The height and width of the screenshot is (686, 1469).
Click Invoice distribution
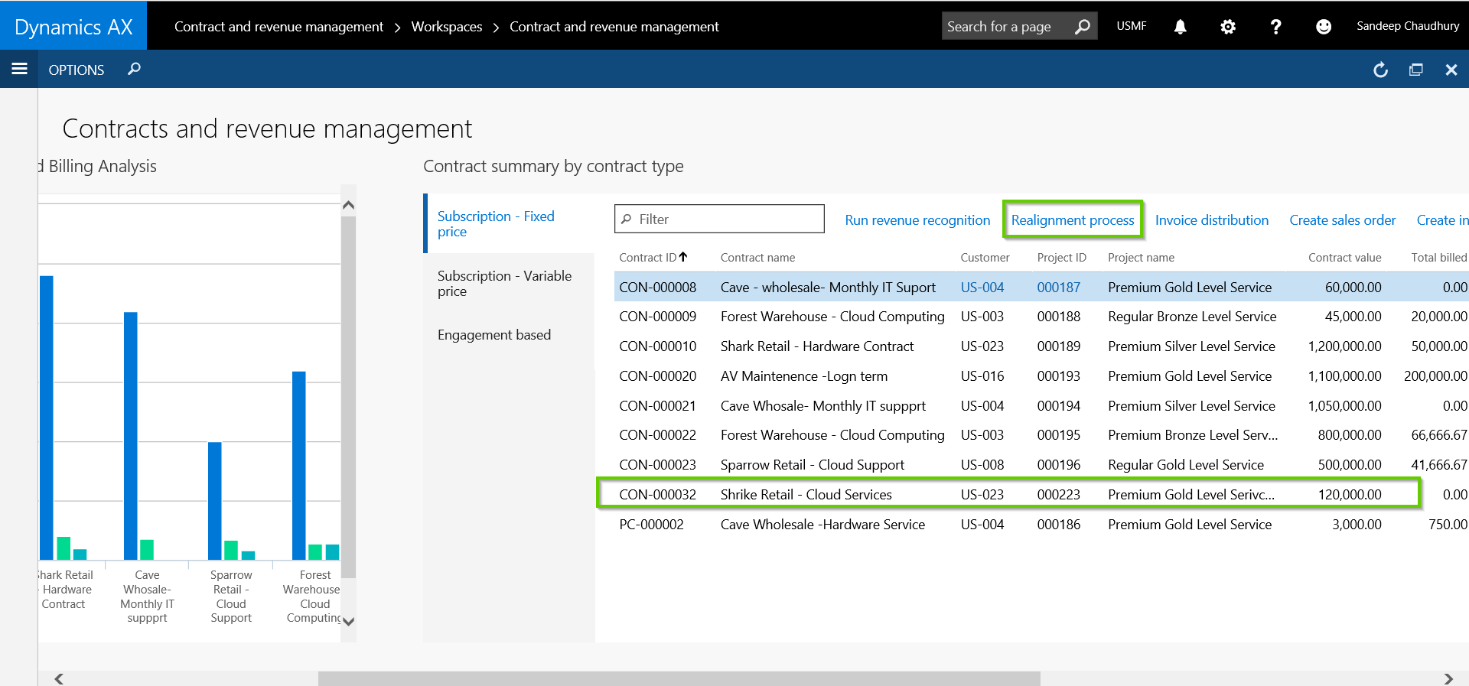click(1212, 220)
